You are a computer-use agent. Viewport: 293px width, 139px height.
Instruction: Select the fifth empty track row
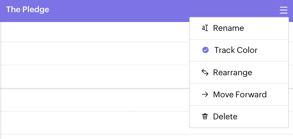(95, 123)
